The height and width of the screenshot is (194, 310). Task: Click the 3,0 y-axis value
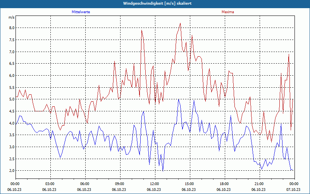tap(12, 147)
